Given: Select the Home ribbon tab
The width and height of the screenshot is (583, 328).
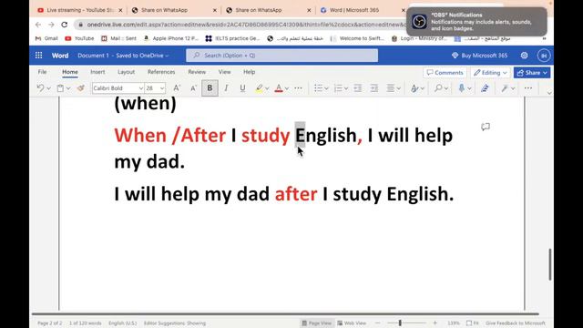Looking at the screenshot, I should coord(70,72).
